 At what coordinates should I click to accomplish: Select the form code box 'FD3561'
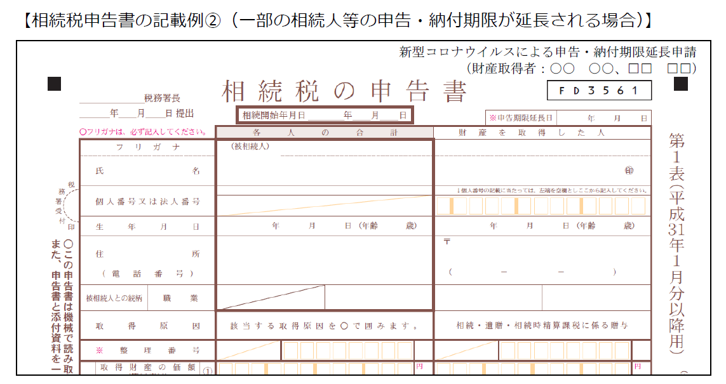pyautogui.click(x=599, y=90)
